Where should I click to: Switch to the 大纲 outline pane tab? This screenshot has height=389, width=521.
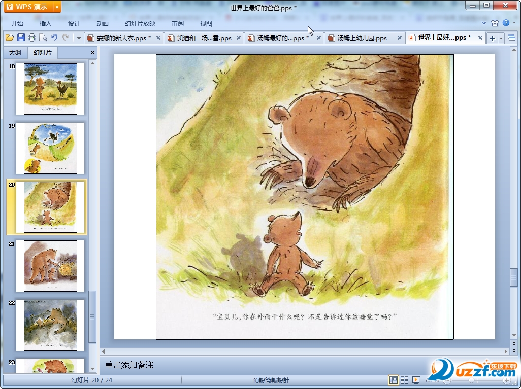click(15, 52)
